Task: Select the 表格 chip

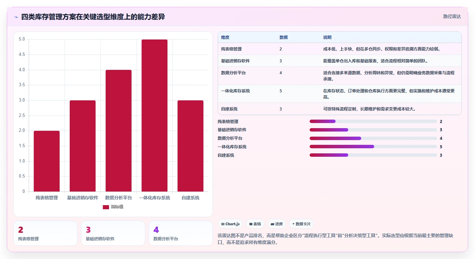Action: click(255, 224)
